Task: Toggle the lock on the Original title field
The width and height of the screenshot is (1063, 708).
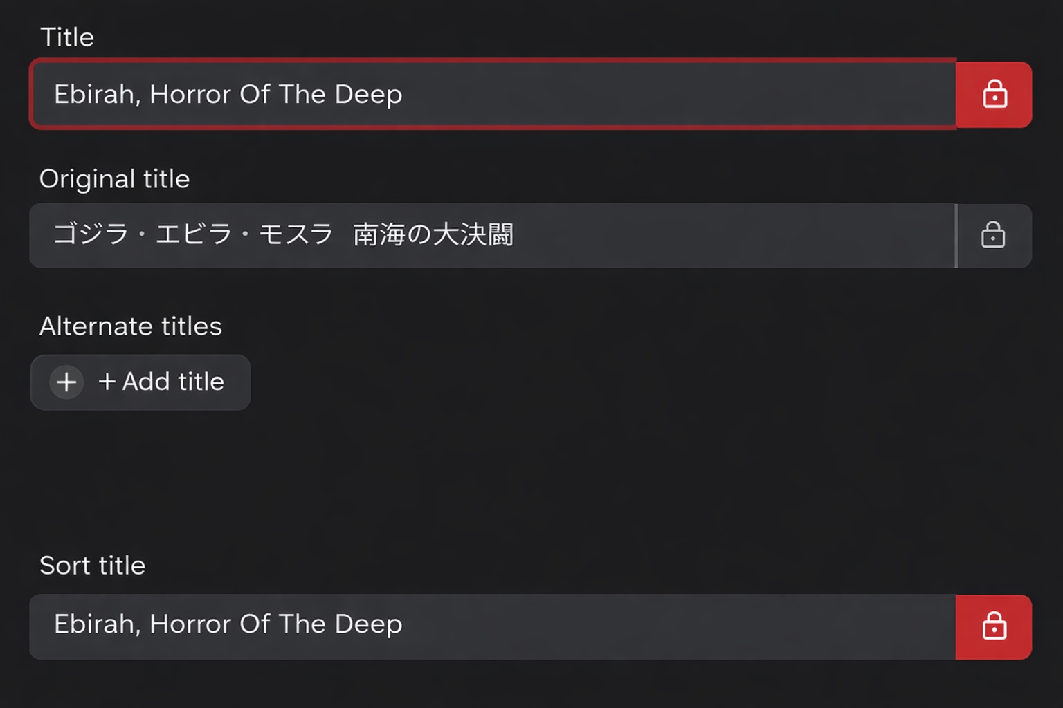Action: click(x=992, y=235)
